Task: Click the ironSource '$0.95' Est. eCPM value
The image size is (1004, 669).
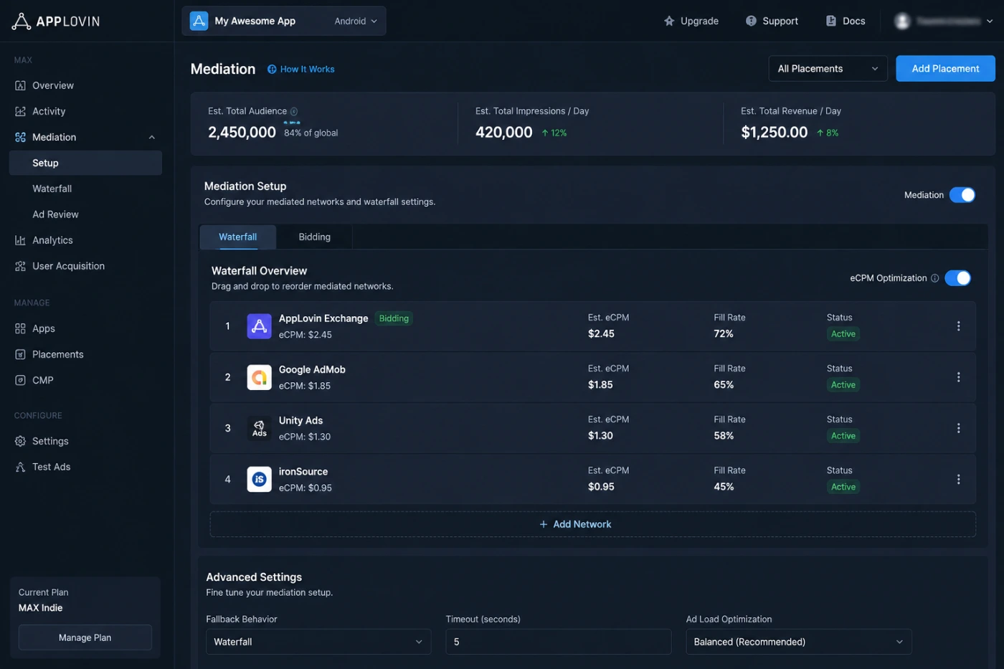Action: coord(601,487)
